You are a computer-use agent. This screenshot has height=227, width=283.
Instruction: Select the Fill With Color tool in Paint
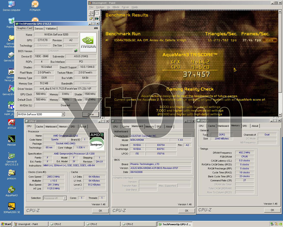[x=97, y=19]
